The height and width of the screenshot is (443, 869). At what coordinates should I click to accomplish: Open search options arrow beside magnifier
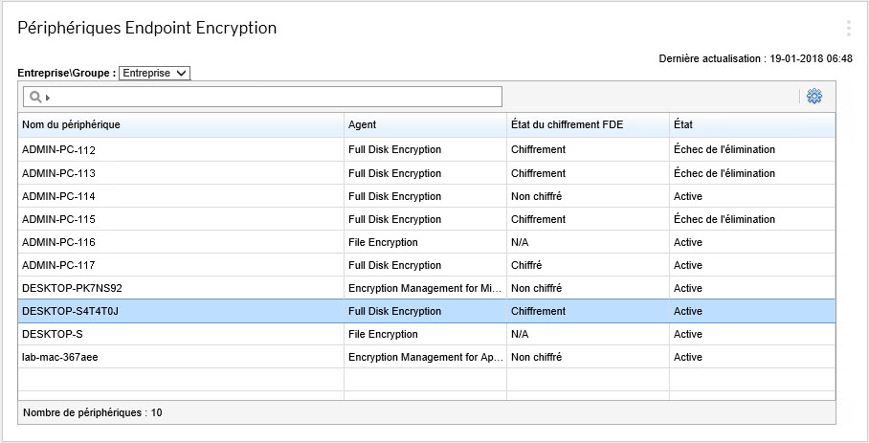click(48, 98)
